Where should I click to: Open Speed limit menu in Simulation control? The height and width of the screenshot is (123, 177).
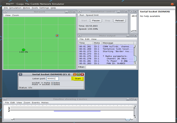92,15
